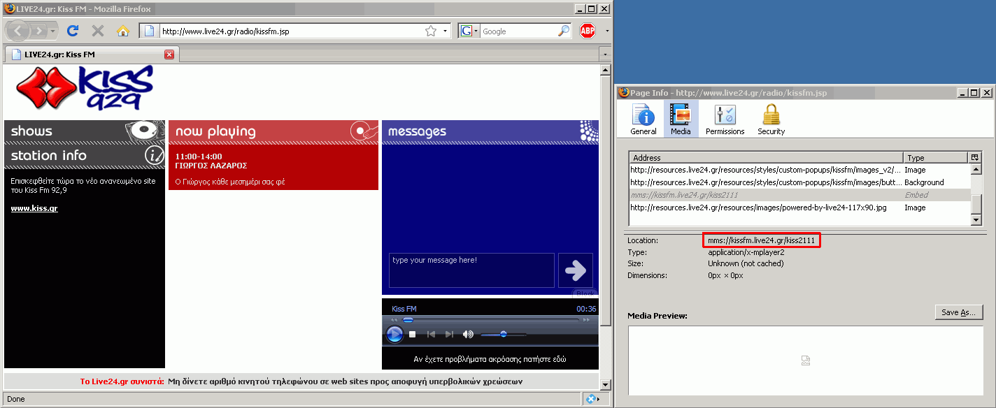This screenshot has width=996, height=408.
Task: Click the station info icon
Action: [154, 154]
